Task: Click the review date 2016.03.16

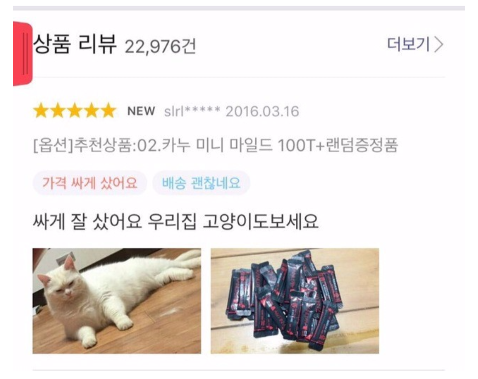Action: pyautogui.click(x=262, y=111)
